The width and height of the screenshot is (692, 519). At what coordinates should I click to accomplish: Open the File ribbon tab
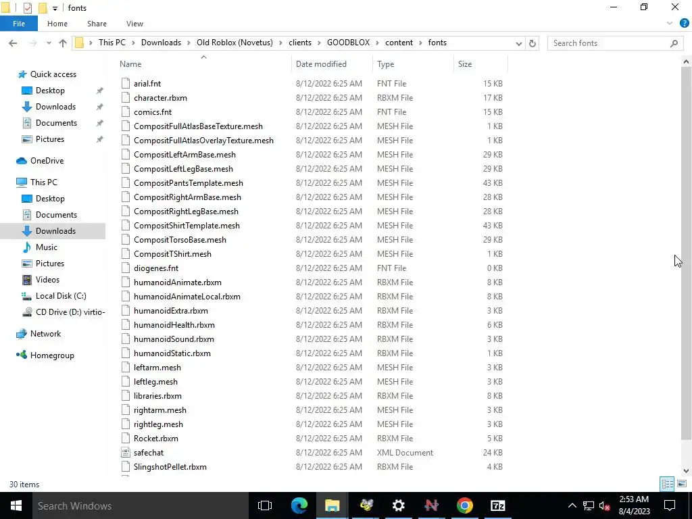coord(18,24)
